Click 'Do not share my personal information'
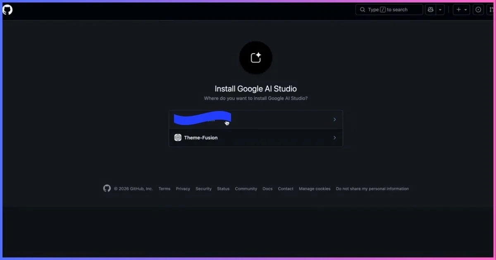The width and height of the screenshot is (496, 260). (372, 189)
